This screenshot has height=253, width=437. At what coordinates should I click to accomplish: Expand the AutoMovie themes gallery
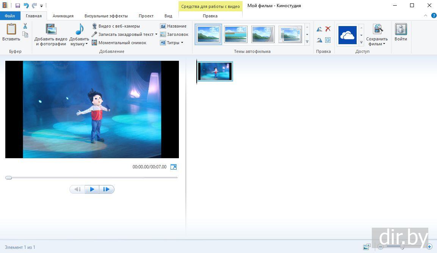307,42
